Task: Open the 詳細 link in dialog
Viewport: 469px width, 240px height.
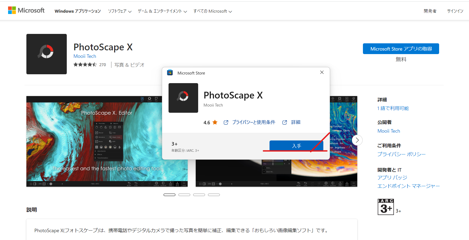Action: click(296, 122)
